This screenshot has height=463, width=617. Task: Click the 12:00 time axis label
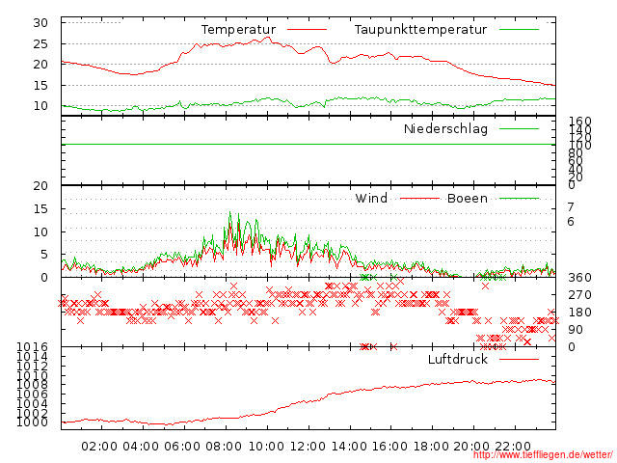pos(308,447)
